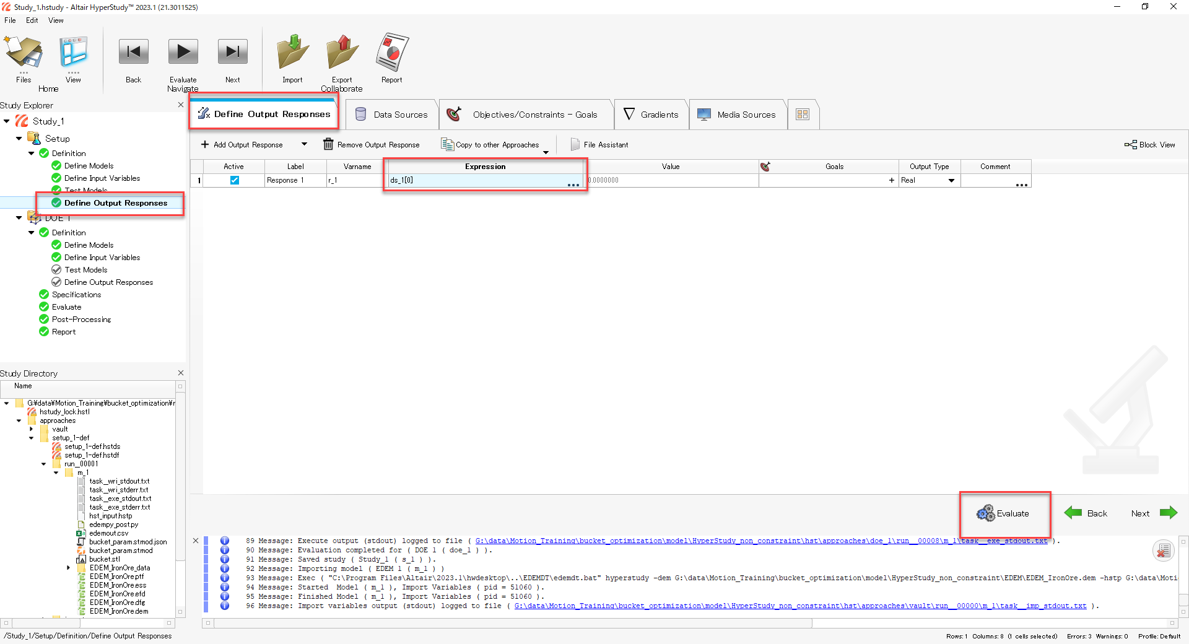The image size is (1189, 644).
Task: Click the Goals column header icon
Action: (x=765, y=167)
